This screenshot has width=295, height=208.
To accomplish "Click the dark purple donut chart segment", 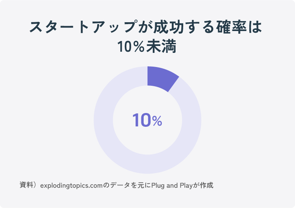I will pyautogui.click(x=162, y=78).
